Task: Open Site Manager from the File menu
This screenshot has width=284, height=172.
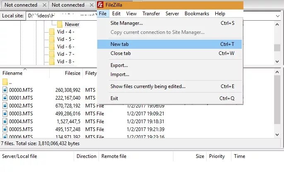Action: pos(127,23)
